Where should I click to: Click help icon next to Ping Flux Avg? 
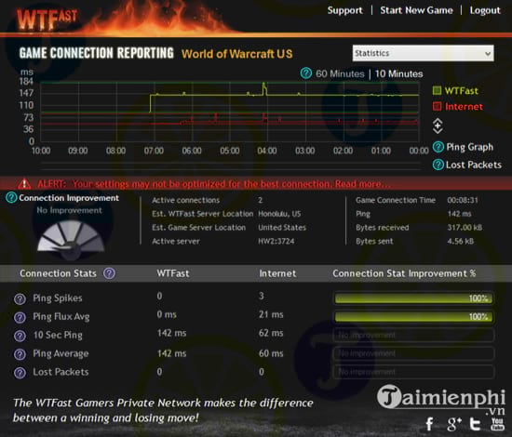click(x=20, y=317)
